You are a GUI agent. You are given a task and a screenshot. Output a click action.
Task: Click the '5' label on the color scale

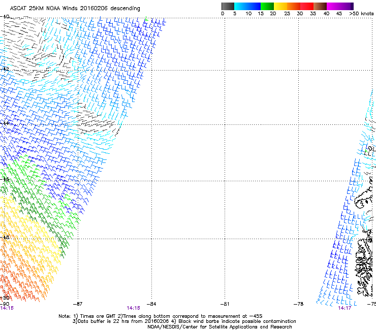point(235,14)
